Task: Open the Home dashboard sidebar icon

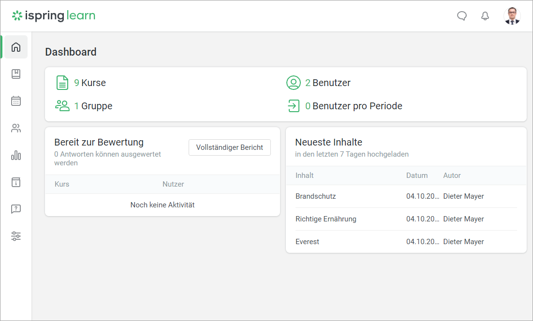Action: (x=16, y=47)
